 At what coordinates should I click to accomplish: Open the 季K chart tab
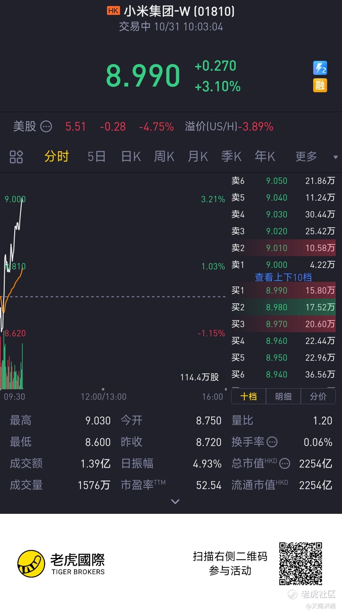coord(231,157)
